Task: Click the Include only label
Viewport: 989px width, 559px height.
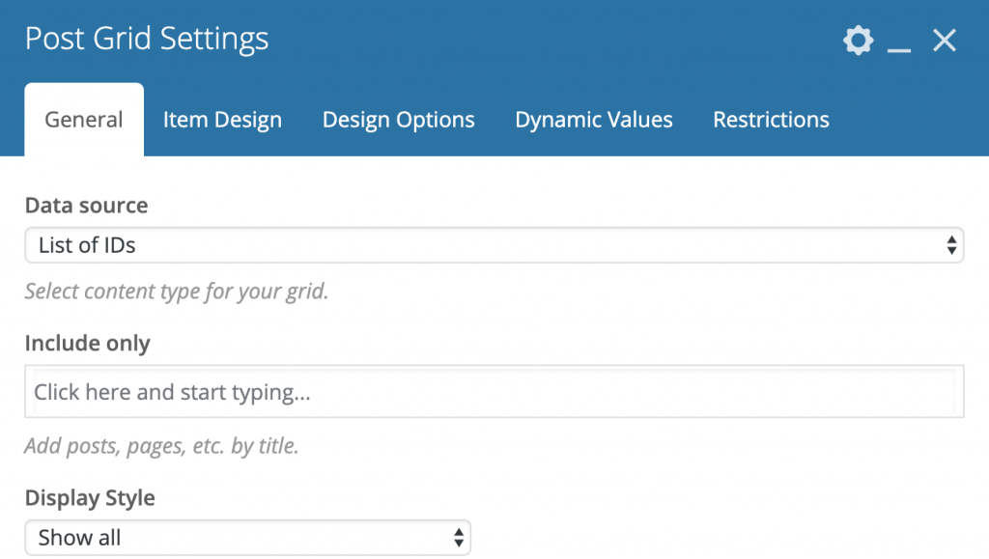Action: pos(88,344)
